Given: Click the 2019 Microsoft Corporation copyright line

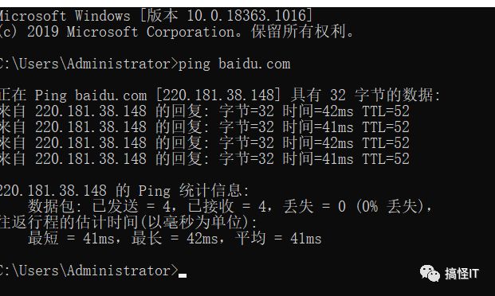Looking at the screenshot, I should click(x=176, y=32).
